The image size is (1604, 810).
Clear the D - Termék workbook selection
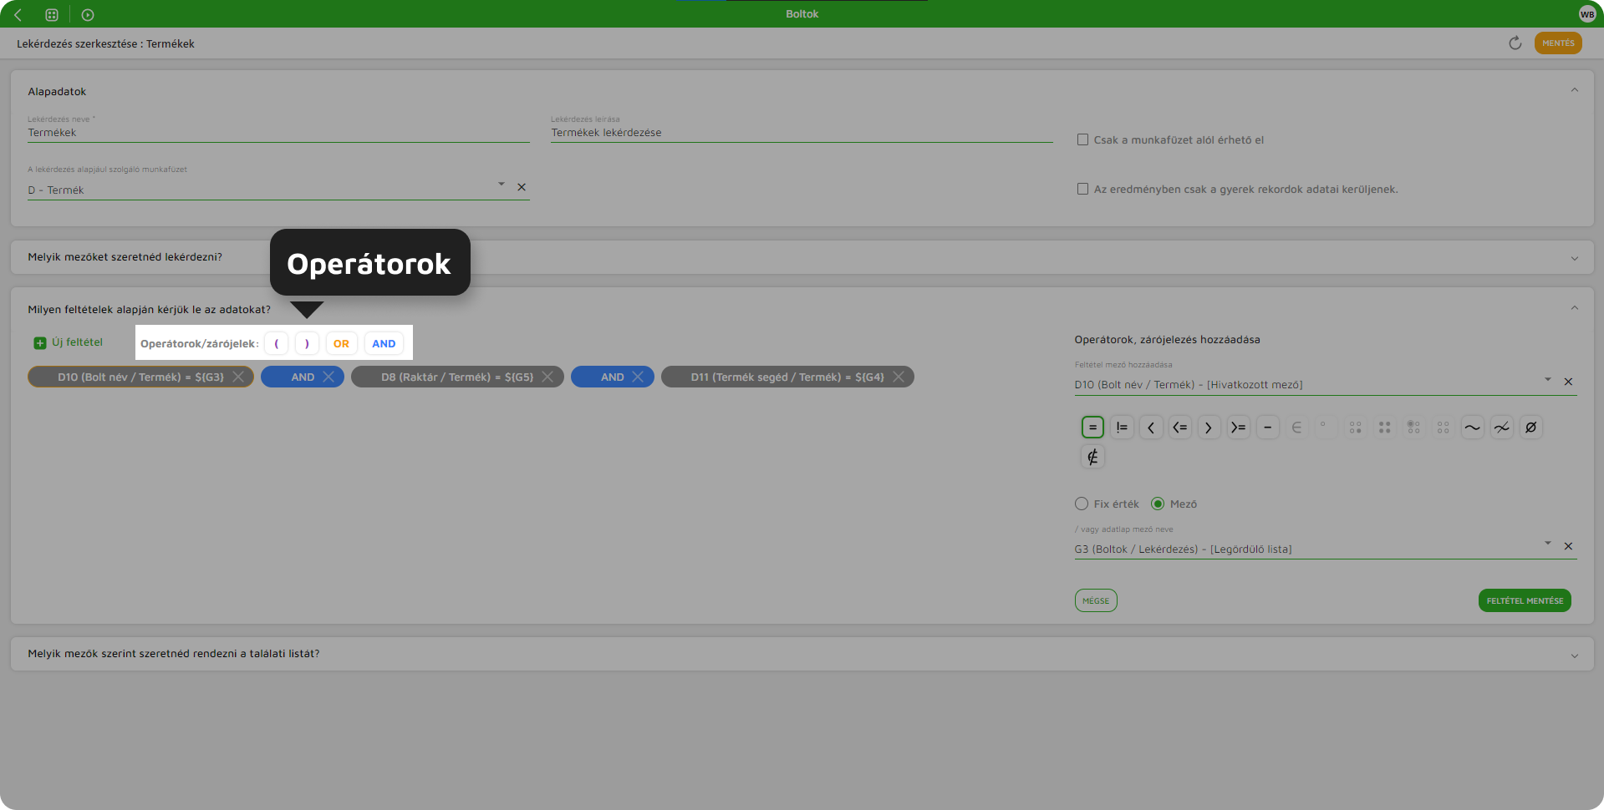(x=522, y=187)
